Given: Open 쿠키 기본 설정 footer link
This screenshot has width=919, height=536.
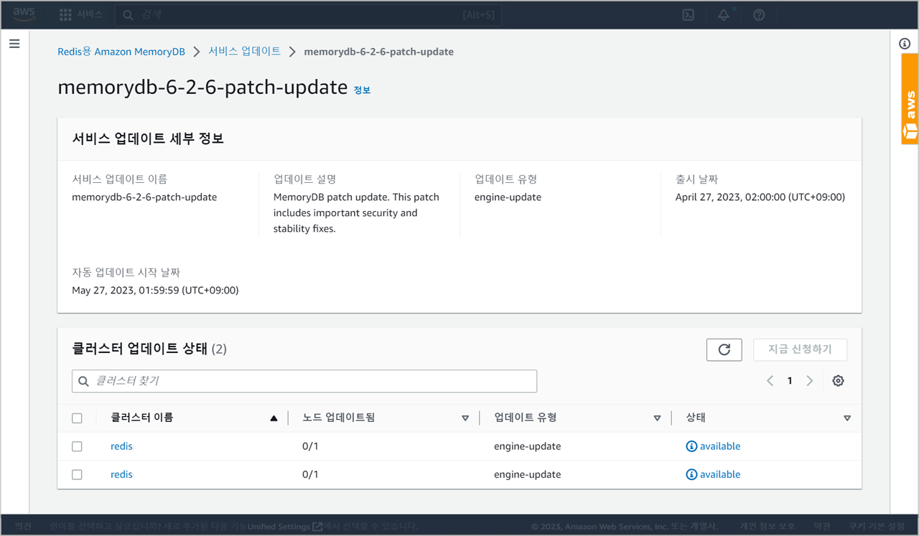Looking at the screenshot, I should (877, 526).
